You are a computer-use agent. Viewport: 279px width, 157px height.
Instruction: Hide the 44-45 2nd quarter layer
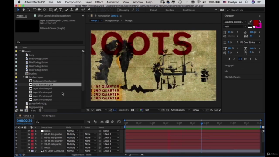pos(17,141)
